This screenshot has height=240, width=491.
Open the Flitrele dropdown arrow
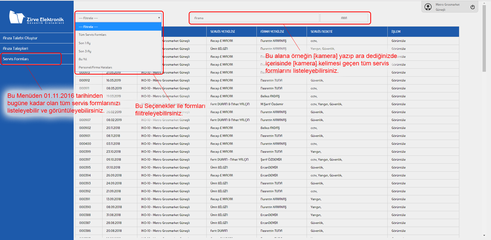(x=159, y=18)
